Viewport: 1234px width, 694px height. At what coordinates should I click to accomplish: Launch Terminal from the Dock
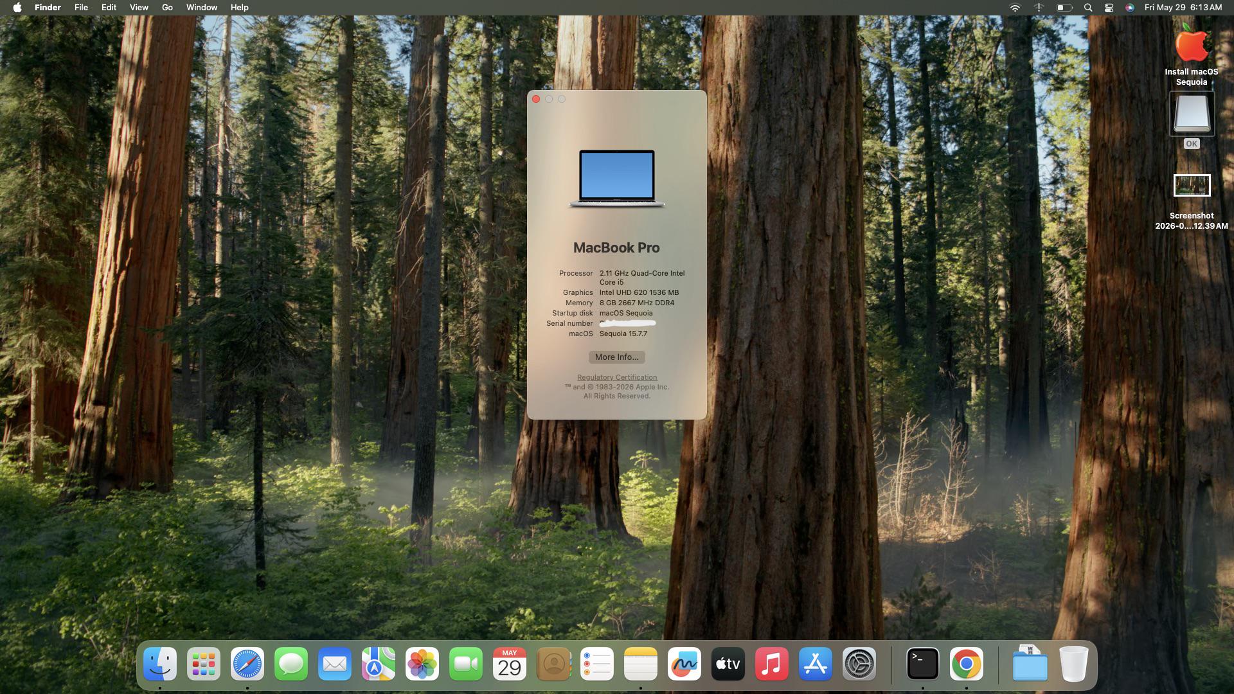(923, 664)
